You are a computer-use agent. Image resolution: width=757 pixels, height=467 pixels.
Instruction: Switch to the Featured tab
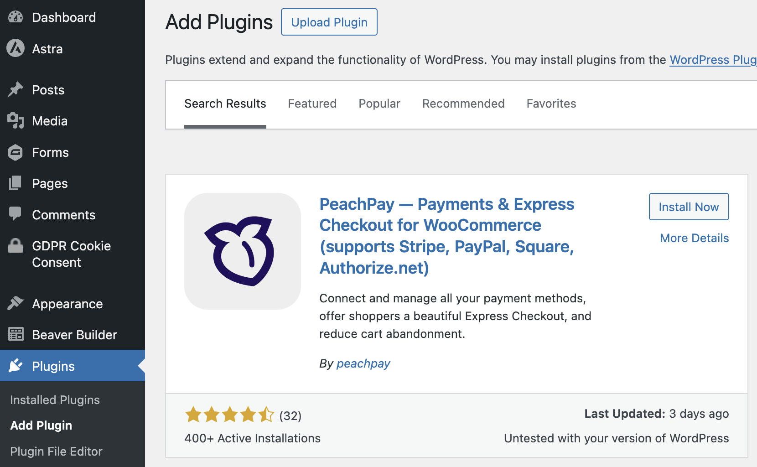tap(312, 104)
